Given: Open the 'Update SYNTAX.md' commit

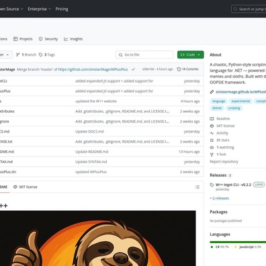Looking at the screenshot, I should pyautogui.click(x=91, y=162).
